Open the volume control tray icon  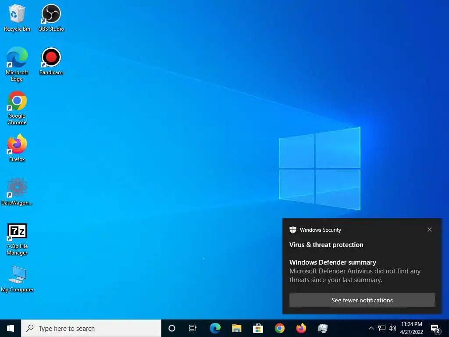(x=392, y=328)
